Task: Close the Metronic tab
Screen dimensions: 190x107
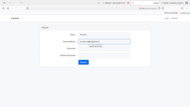Action: [x=104, y=3]
